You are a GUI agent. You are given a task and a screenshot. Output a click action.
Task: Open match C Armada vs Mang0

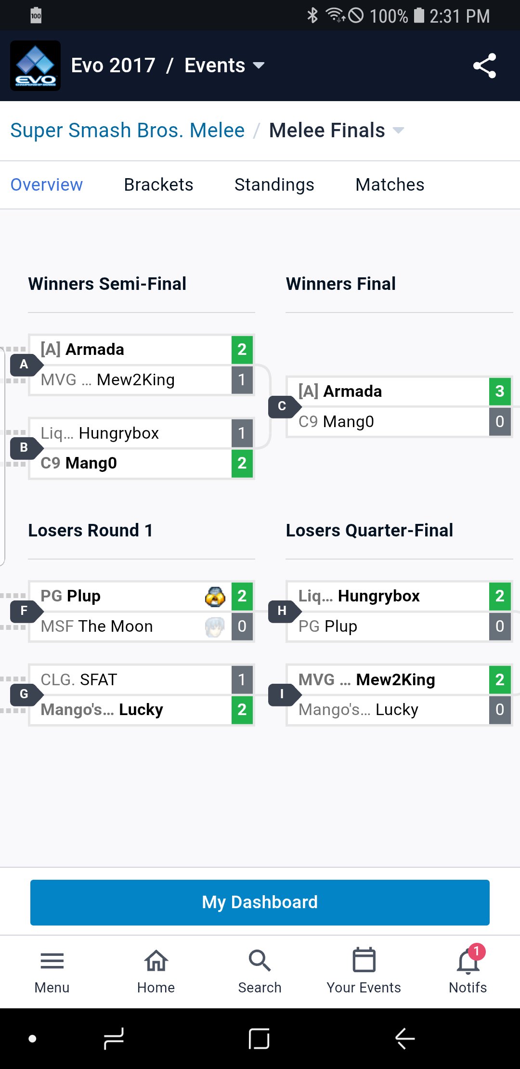click(399, 406)
